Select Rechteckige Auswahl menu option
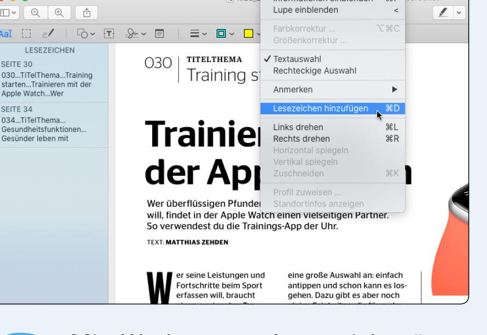 333,71
